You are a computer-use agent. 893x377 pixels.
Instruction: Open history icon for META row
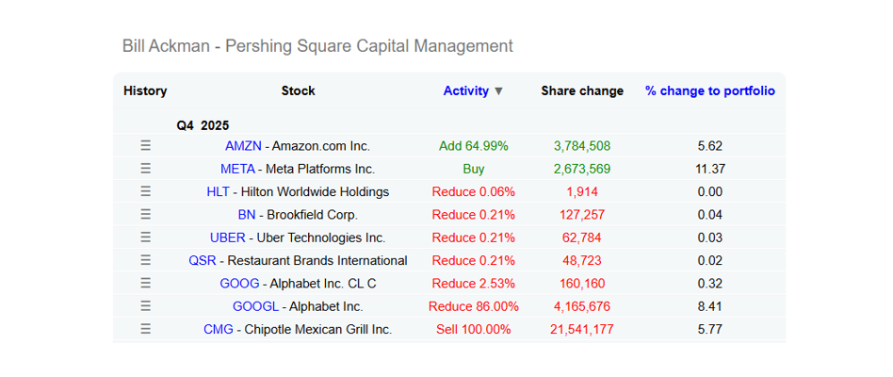[146, 169]
